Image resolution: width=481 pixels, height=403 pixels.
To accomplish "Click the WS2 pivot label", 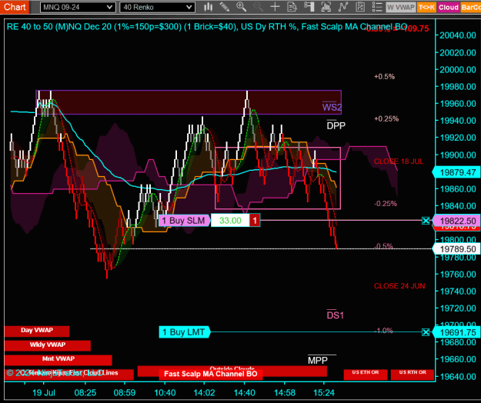I will coord(332,107).
